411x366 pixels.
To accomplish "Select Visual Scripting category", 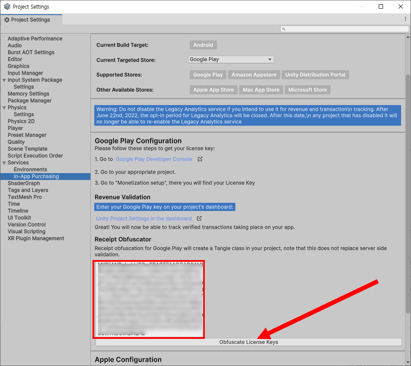I will pyautogui.click(x=27, y=232).
